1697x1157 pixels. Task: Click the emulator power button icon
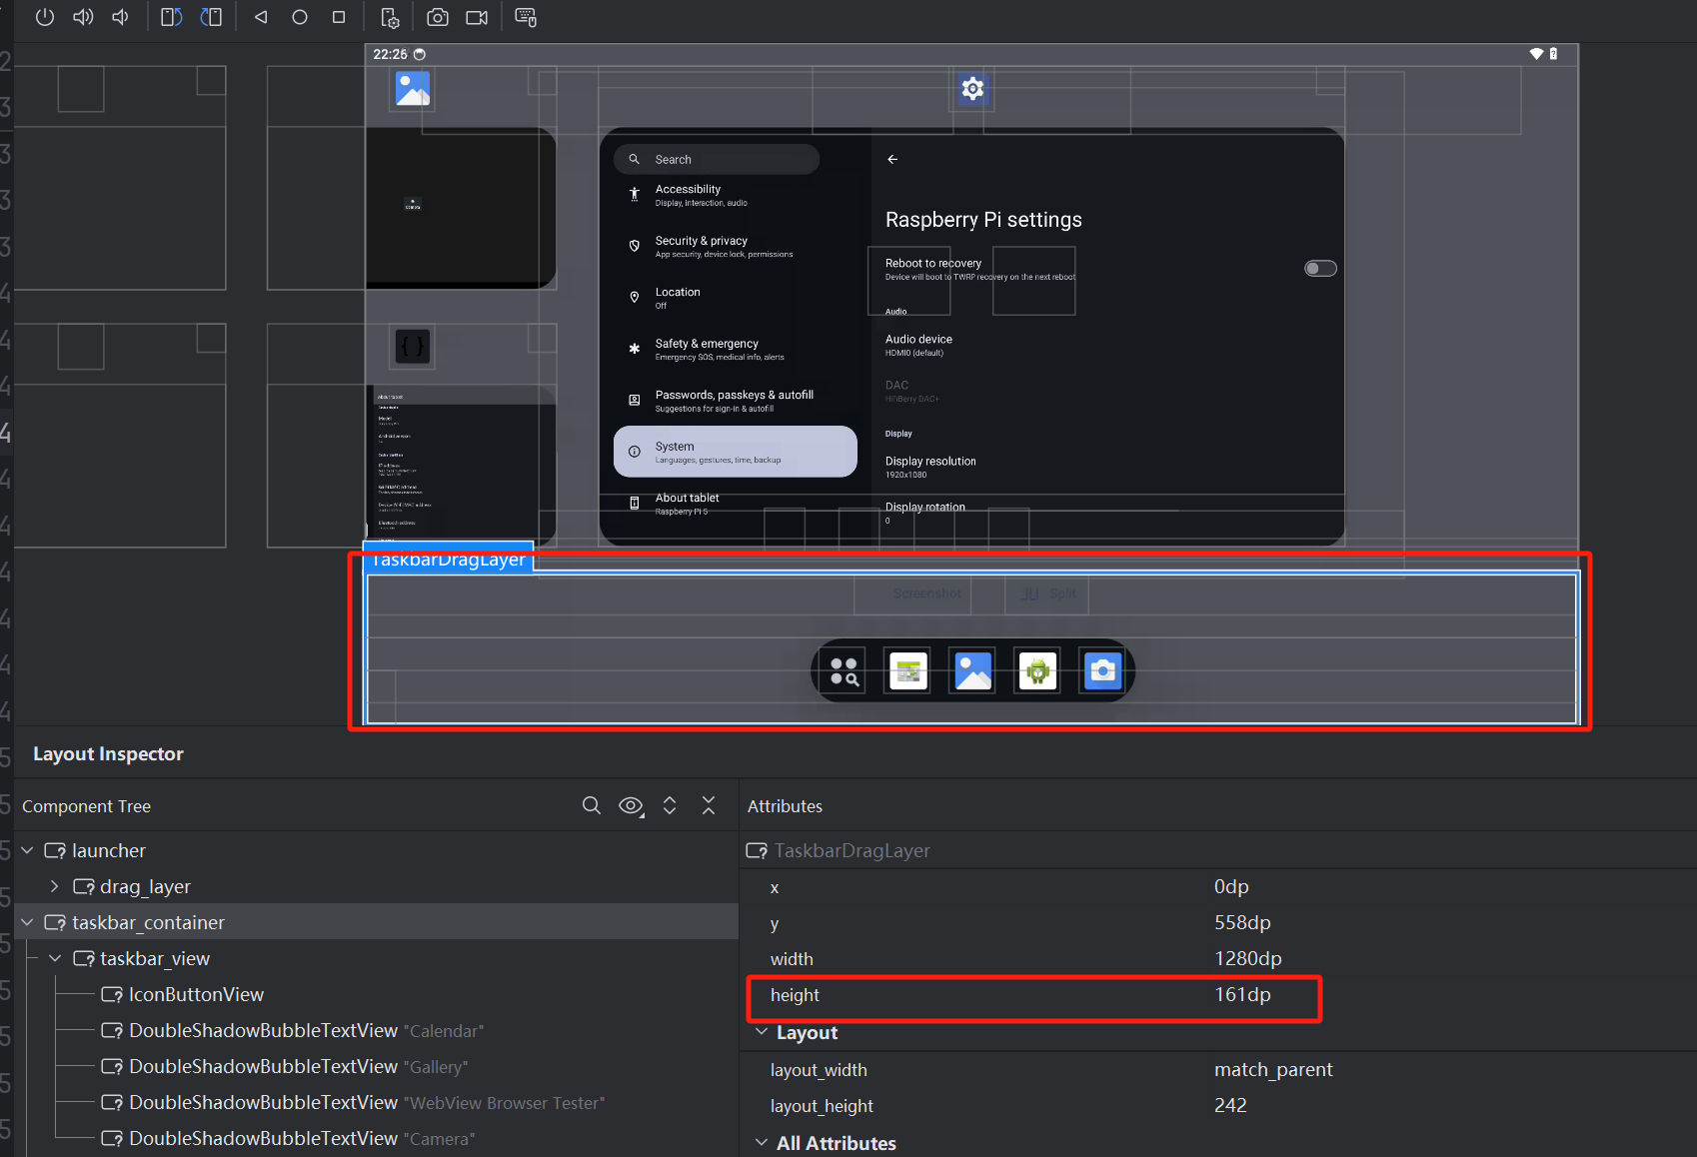pos(45,17)
